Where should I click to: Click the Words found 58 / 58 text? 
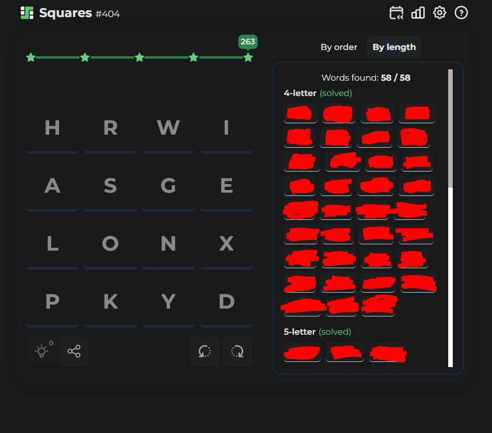point(366,78)
